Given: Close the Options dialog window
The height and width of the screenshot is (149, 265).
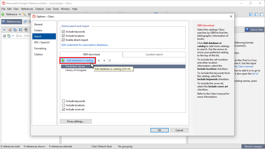Looking at the screenshot, I should pyautogui.click(x=231, y=16).
